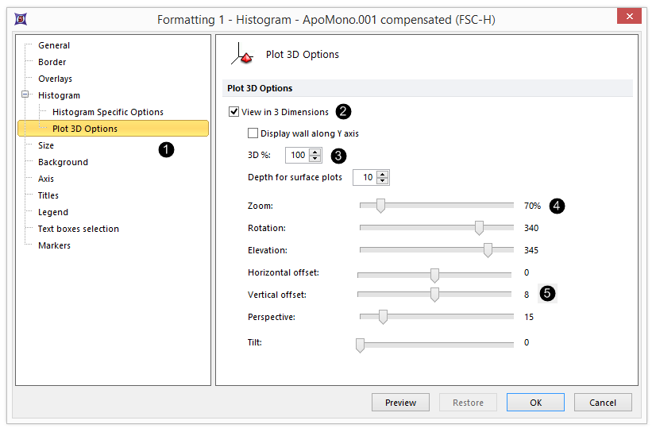Uncheck View in 3 Dimensions checkbox

tap(234, 112)
